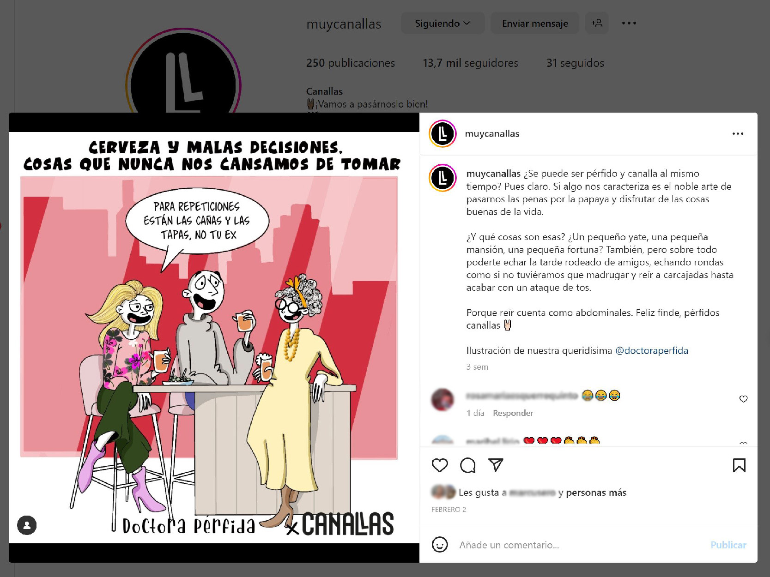The image size is (770, 577).
Task: Click the add similar accounts person icon
Action: [597, 23]
